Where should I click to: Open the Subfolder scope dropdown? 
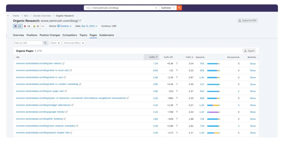click(x=168, y=8)
